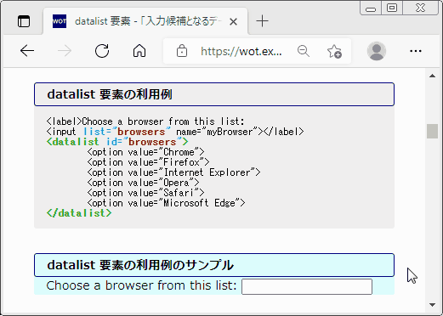Open the tab actions menu icon
The height and width of the screenshot is (316, 443).
click(x=24, y=21)
